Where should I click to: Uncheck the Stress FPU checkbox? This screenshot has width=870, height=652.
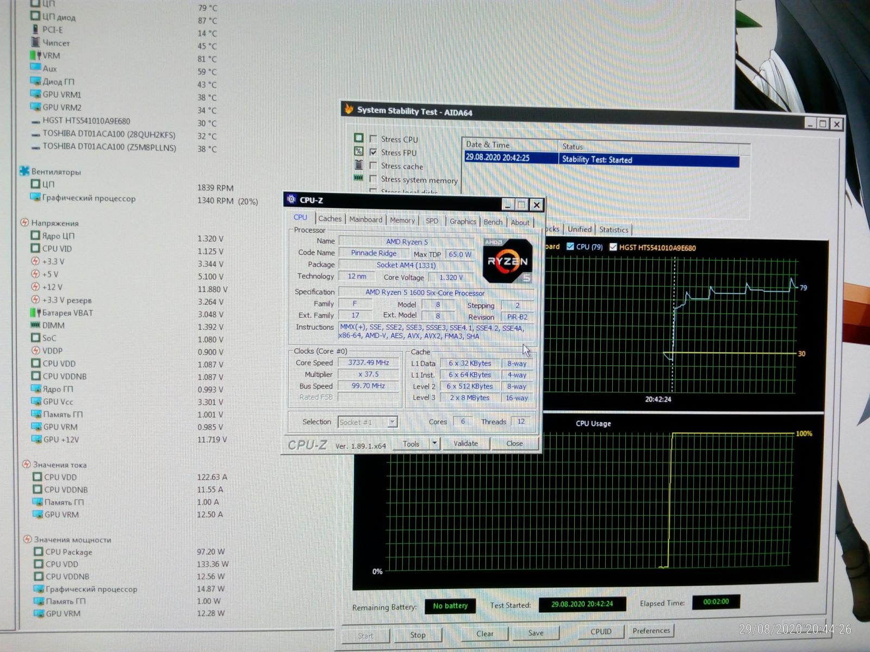point(373,152)
